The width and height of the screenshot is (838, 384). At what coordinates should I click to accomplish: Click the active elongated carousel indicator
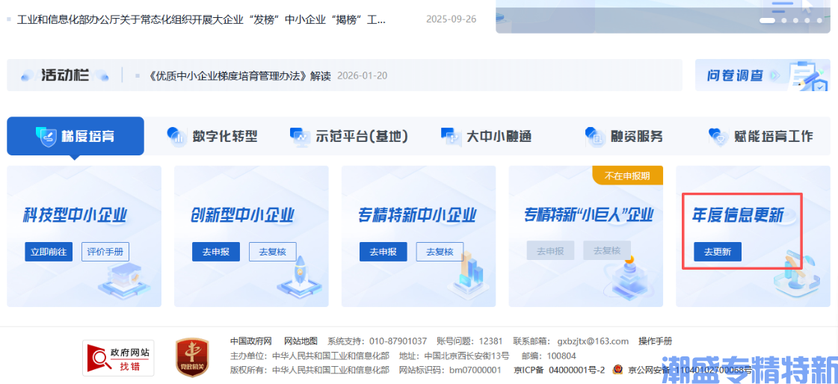(768, 20)
